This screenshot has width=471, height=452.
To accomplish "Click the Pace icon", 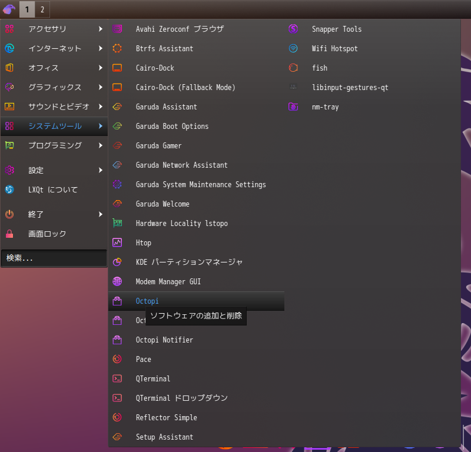I will [117, 359].
